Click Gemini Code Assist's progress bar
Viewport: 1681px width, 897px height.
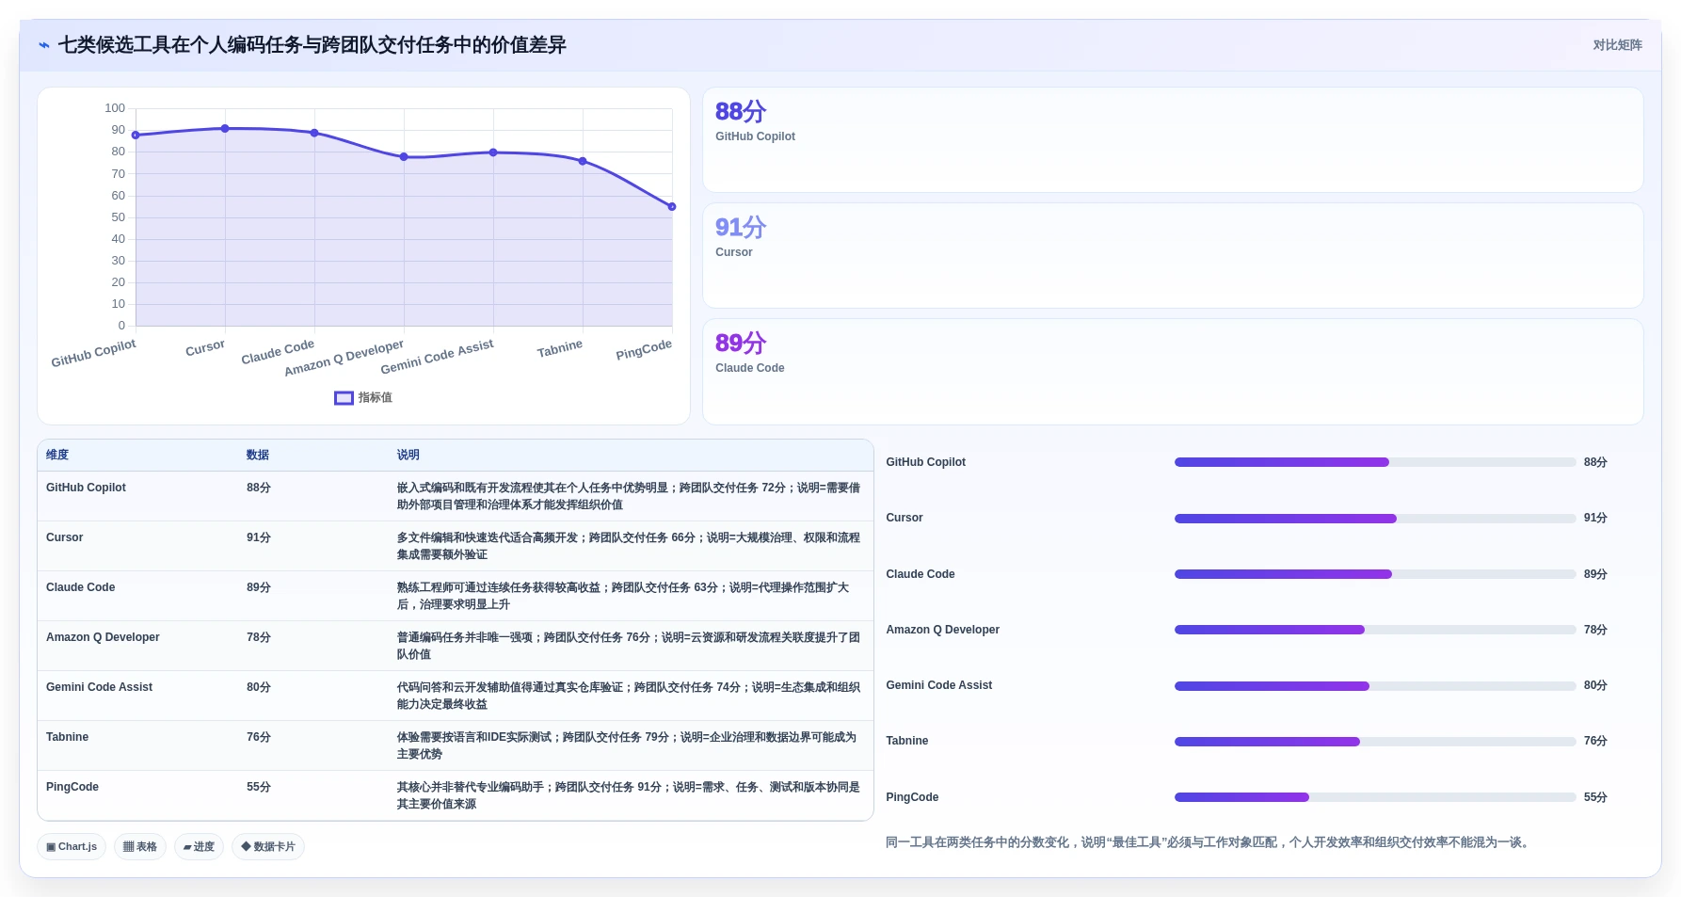pyautogui.click(x=1375, y=686)
